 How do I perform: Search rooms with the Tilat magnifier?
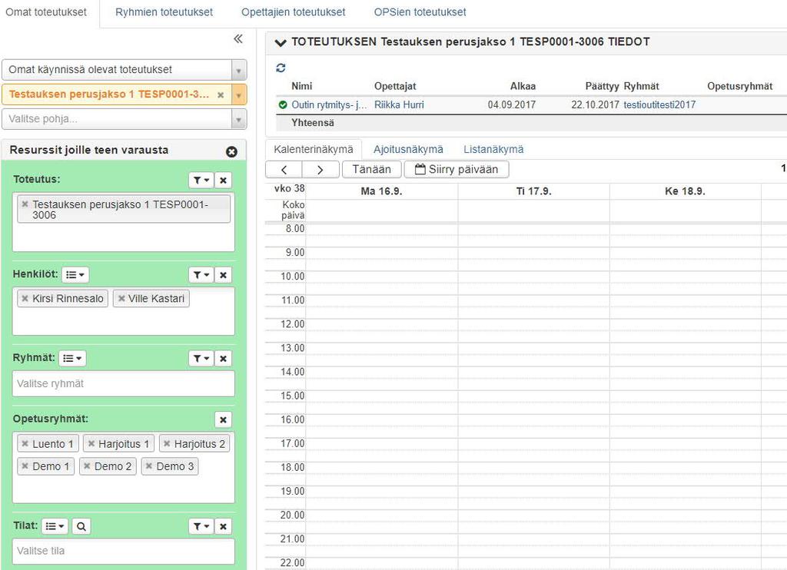click(x=81, y=526)
